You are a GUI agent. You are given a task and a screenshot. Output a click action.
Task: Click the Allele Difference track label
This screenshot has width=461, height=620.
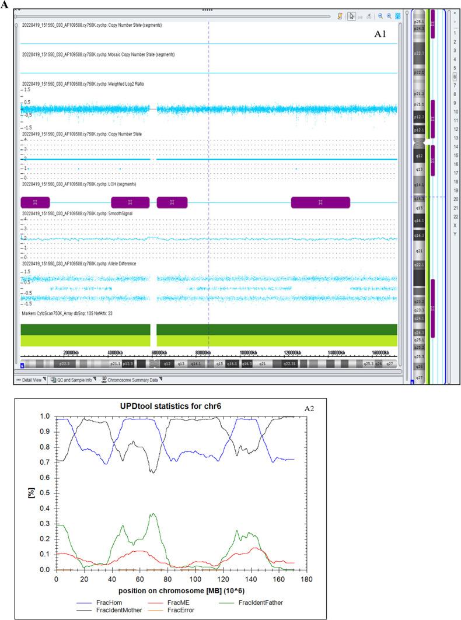pos(79,264)
